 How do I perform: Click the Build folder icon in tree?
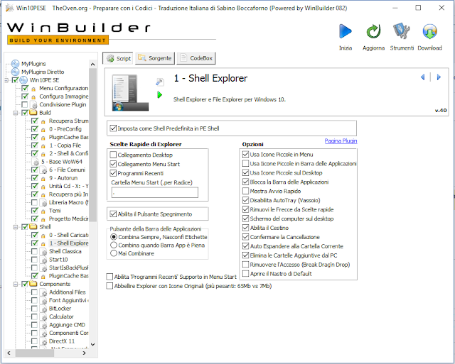(x=33, y=112)
